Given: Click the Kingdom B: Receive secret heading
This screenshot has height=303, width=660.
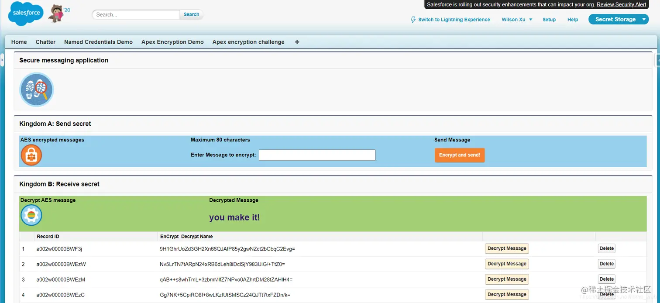Looking at the screenshot, I should click(59, 184).
